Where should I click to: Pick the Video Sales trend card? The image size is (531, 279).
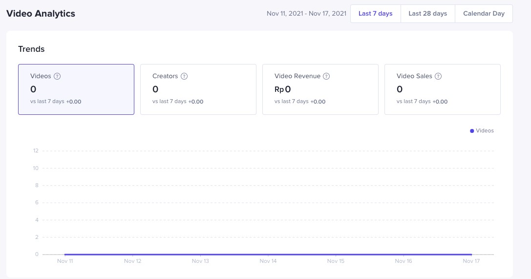click(442, 89)
